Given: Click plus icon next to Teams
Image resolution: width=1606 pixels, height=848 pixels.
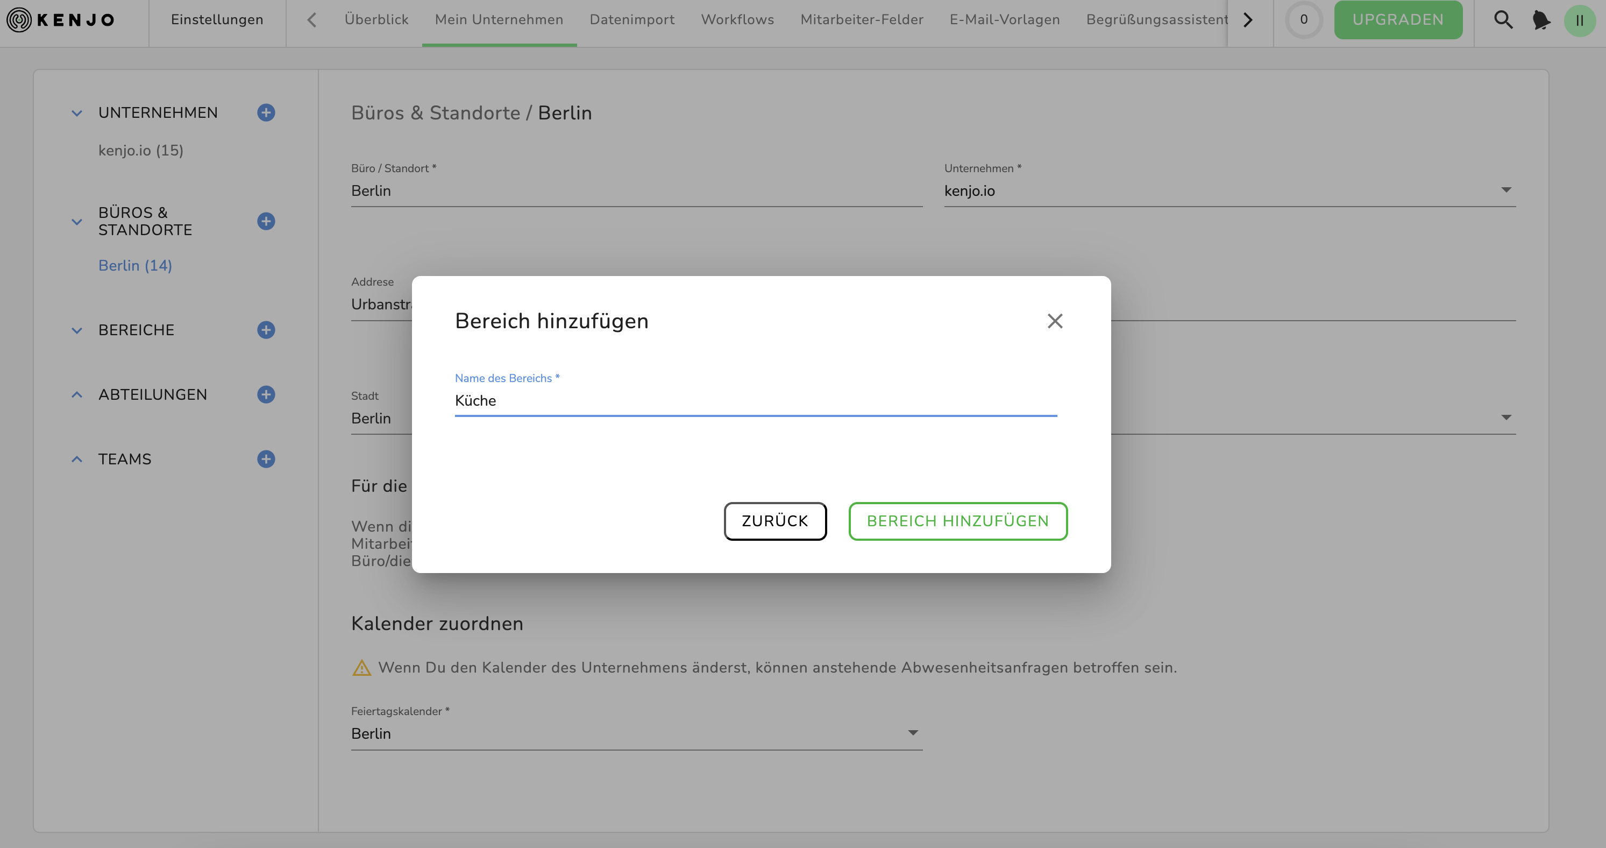Looking at the screenshot, I should [266, 460].
